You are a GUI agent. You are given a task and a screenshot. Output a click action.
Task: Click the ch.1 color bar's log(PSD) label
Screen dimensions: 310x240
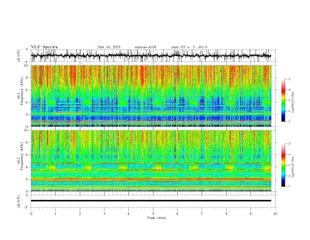293,102
